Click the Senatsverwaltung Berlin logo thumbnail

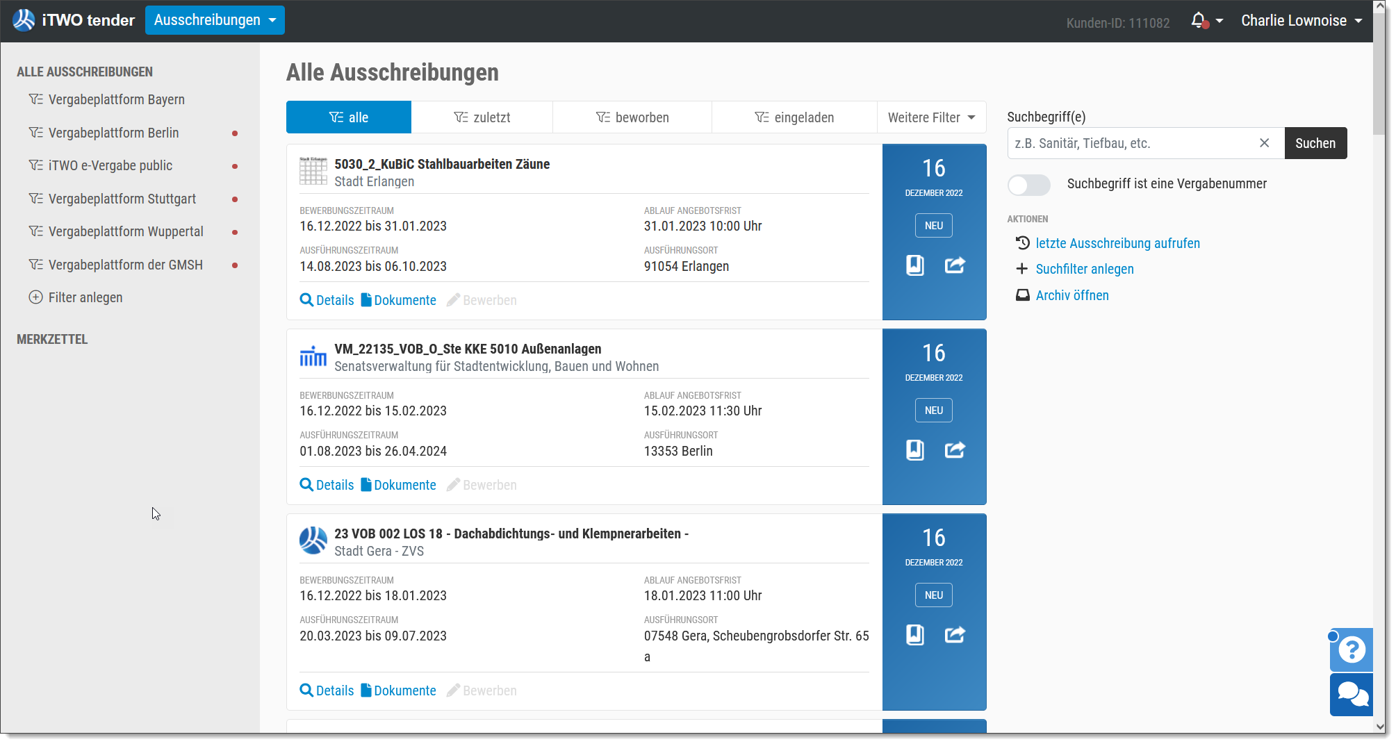[x=313, y=356]
